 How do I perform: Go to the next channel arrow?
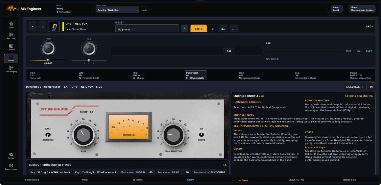click(x=42, y=26)
